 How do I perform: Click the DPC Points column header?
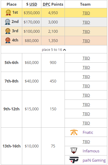(53, 4)
